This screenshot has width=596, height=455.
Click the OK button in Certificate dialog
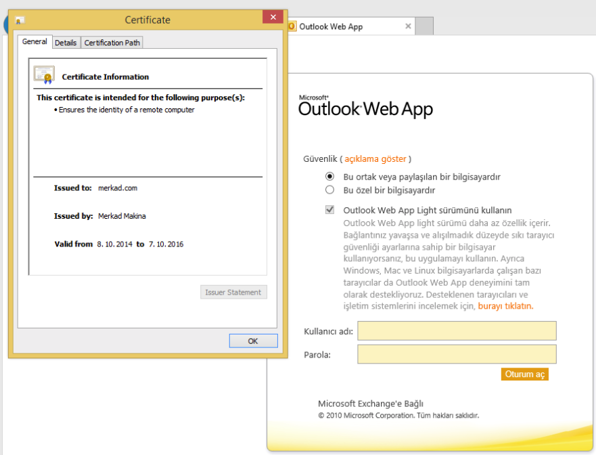253,341
